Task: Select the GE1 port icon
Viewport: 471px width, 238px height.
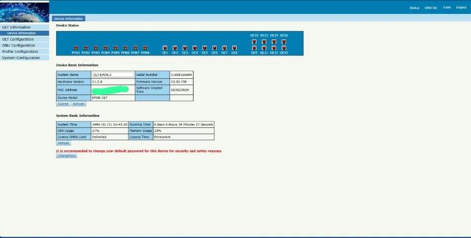Action: pyautogui.click(x=165, y=48)
